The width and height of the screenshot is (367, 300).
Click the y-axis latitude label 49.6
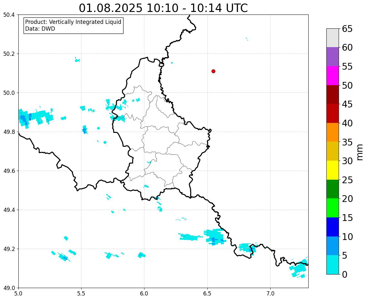click(9, 171)
